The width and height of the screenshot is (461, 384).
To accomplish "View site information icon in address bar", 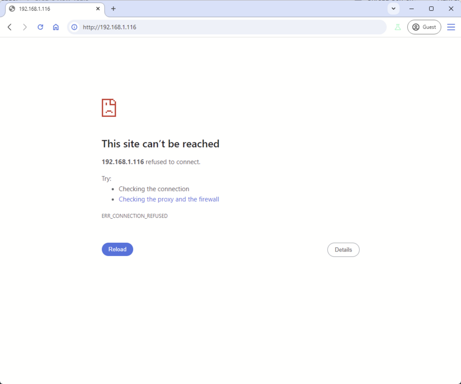I will 75,27.
